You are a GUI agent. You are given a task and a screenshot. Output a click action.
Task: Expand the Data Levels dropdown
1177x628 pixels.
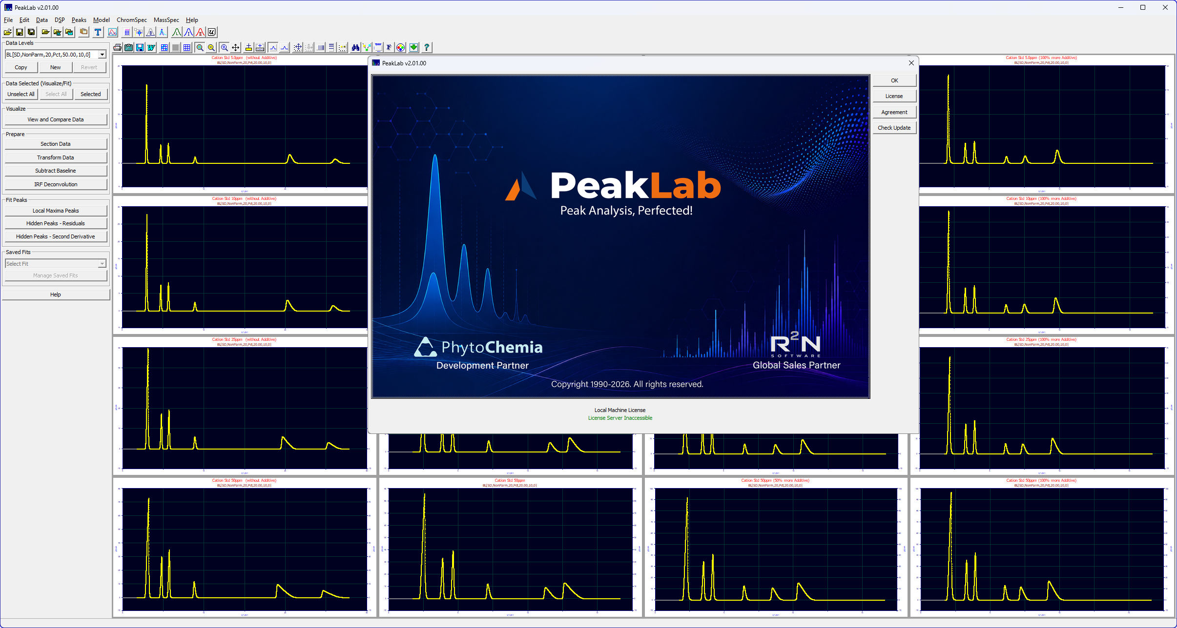(102, 55)
